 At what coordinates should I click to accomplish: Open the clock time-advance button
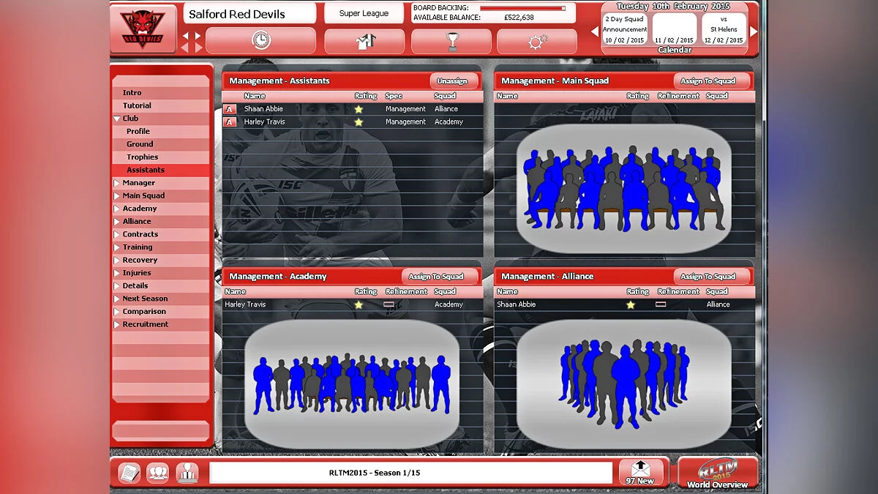(260, 41)
